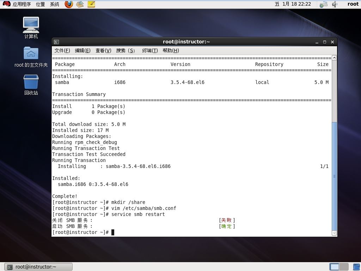Minimize the terminal window
This screenshot has width=361, height=271.
[x=317, y=42]
